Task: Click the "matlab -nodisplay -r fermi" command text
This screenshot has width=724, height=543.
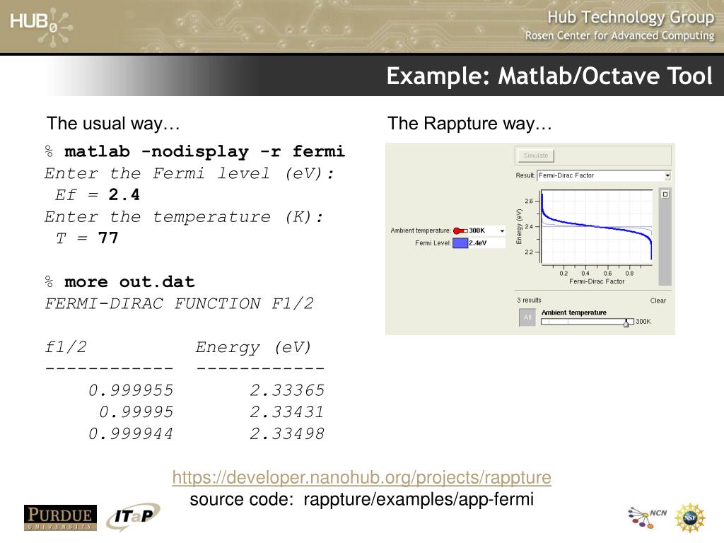Action: point(204,151)
